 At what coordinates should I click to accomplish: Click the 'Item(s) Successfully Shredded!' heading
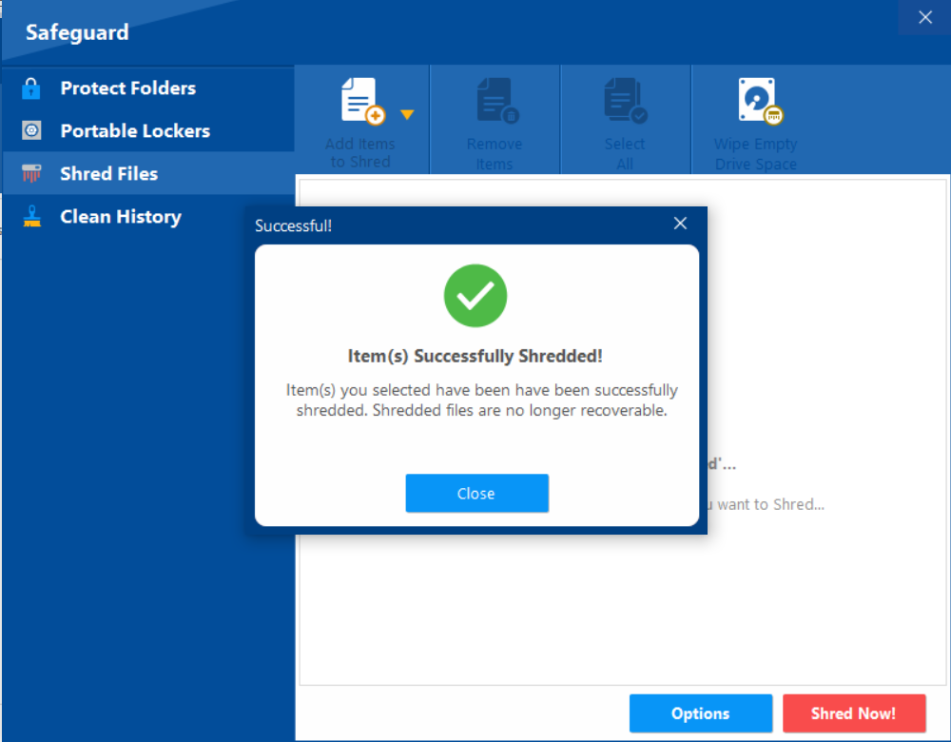pyautogui.click(x=475, y=356)
